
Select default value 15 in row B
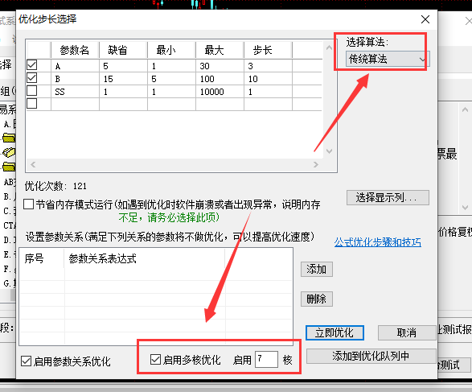tap(123, 79)
